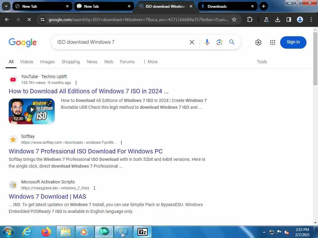Open Chrome three-dot menu
This screenshot has height=238, width=318.
tap(311, 20)
